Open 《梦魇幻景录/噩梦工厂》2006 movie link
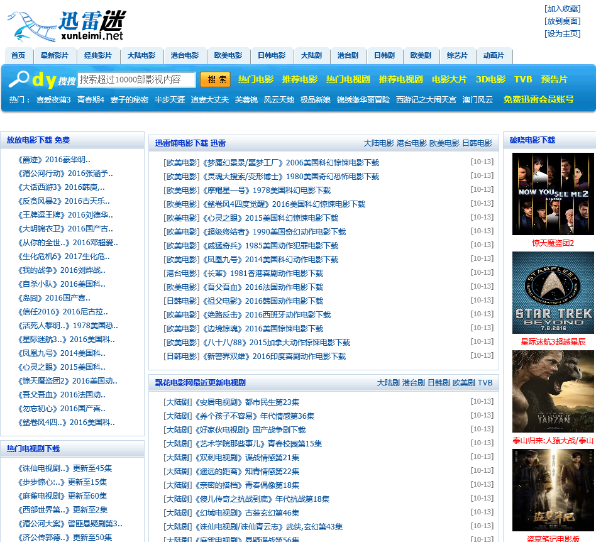The height and width of the screenshot is (542, 596). pos(291,163)
